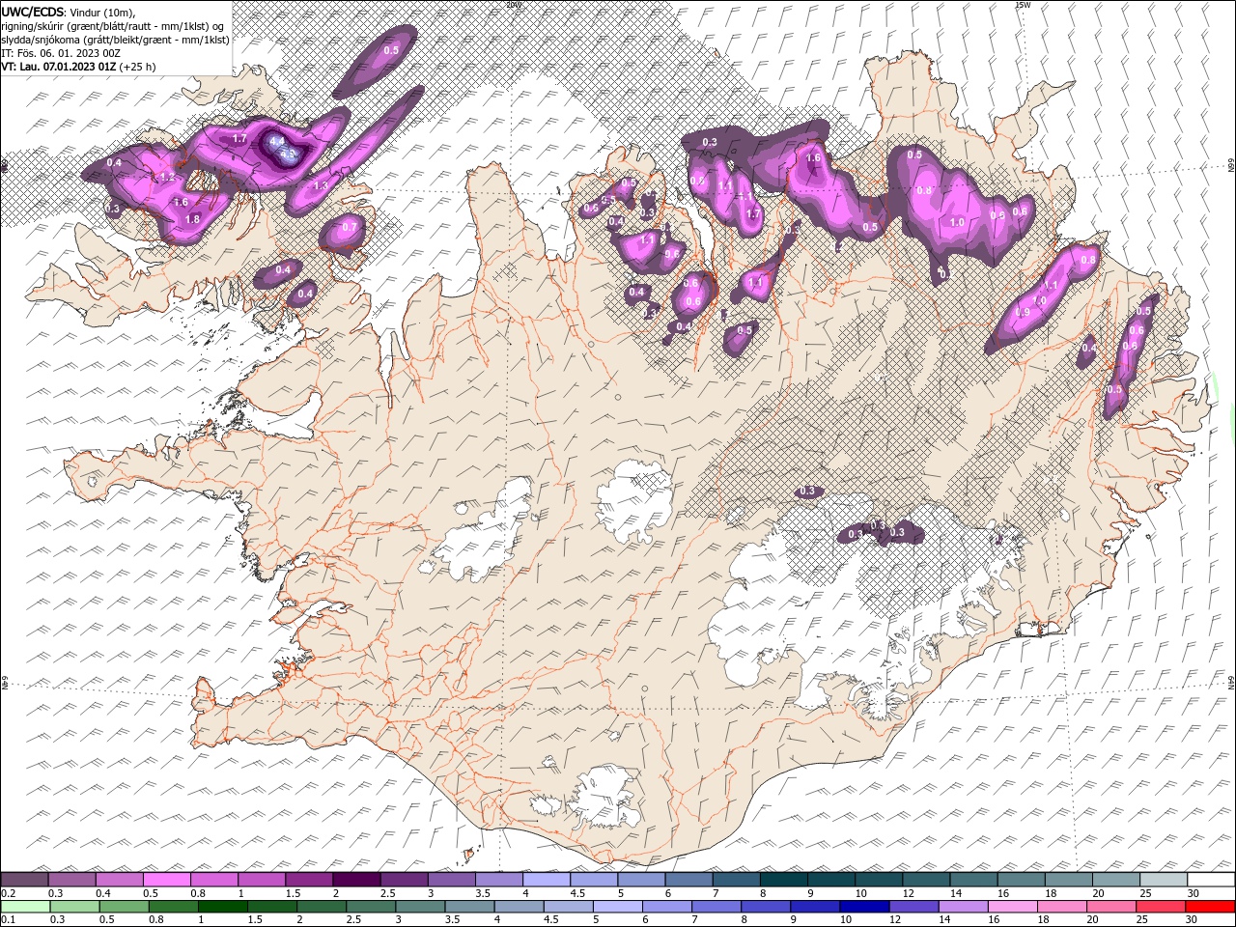Click the 0.1 label under the bottom legend
The width and height of the screenshot is (1236, 927).
pyautogui.click(x=8, y=920)
